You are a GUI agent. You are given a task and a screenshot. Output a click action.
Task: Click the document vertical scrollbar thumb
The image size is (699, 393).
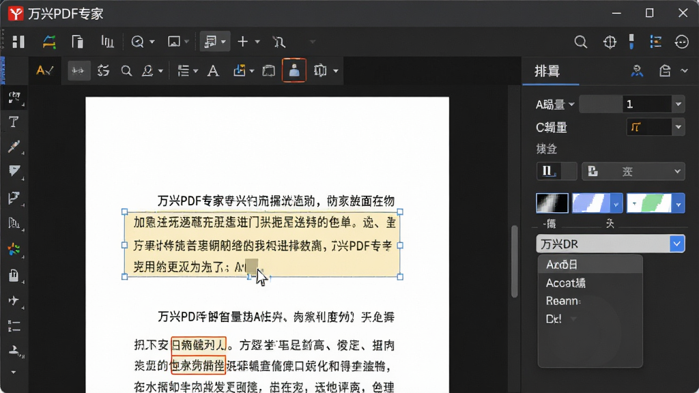(x=515, y=261)
